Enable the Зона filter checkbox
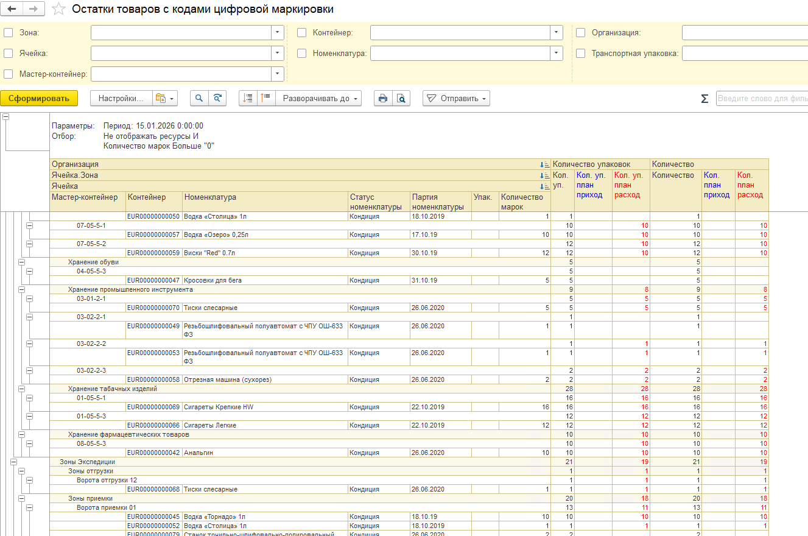 [8, 33]
